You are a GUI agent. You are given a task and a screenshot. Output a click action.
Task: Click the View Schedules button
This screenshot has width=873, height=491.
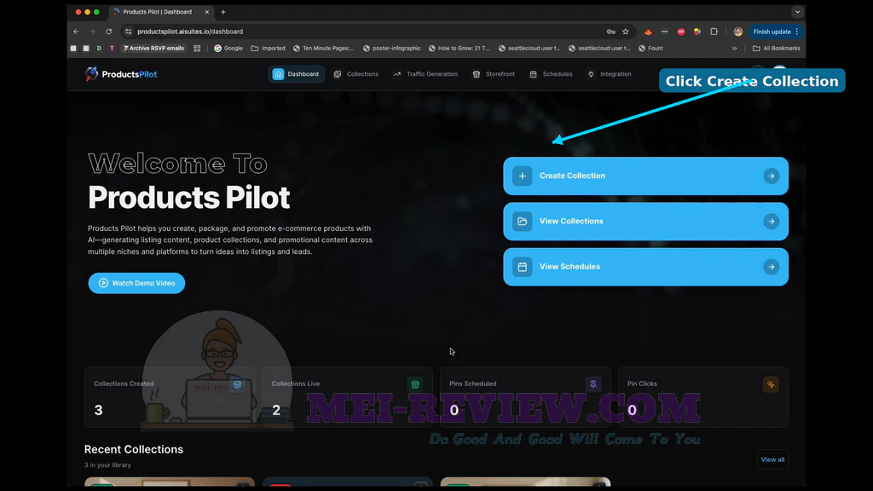[x=646, y=267]
